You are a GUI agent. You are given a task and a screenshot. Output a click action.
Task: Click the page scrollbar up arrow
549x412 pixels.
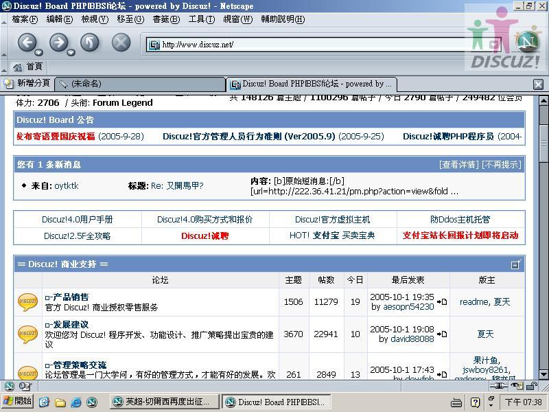coord(544,101)
